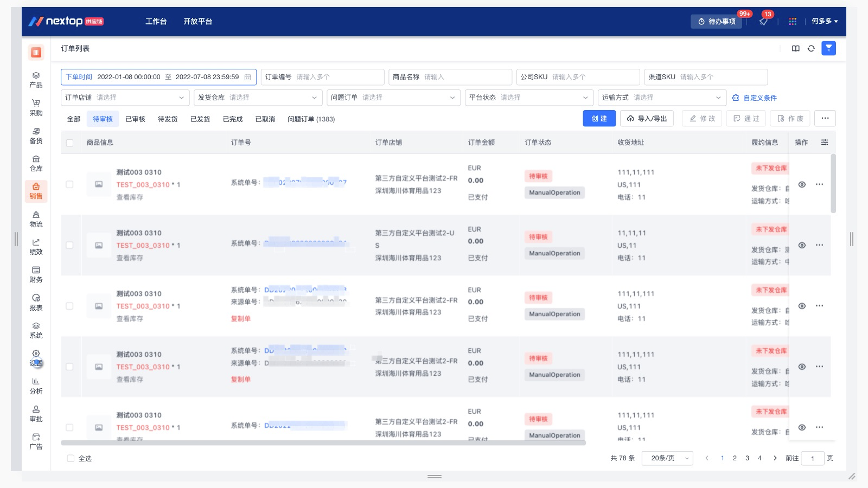Image resolution: width=868 pixels, height=488 pixels.
Task: Click 复制单 link in third order row
Action: pos(241,319)
